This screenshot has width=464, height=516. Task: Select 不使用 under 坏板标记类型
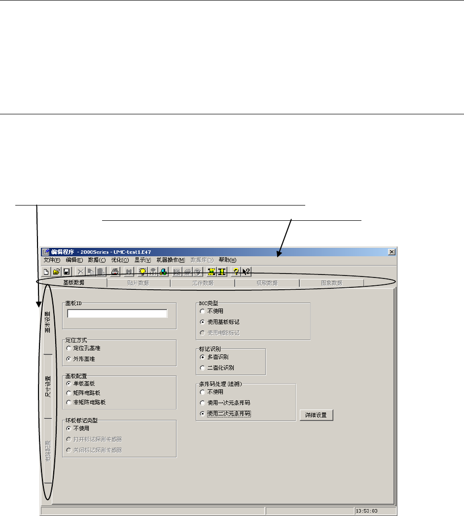[x=78, y=428]
